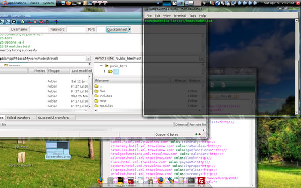Click the Remote file column header in queue
This screenshot has width=301, height=188.
197,125
